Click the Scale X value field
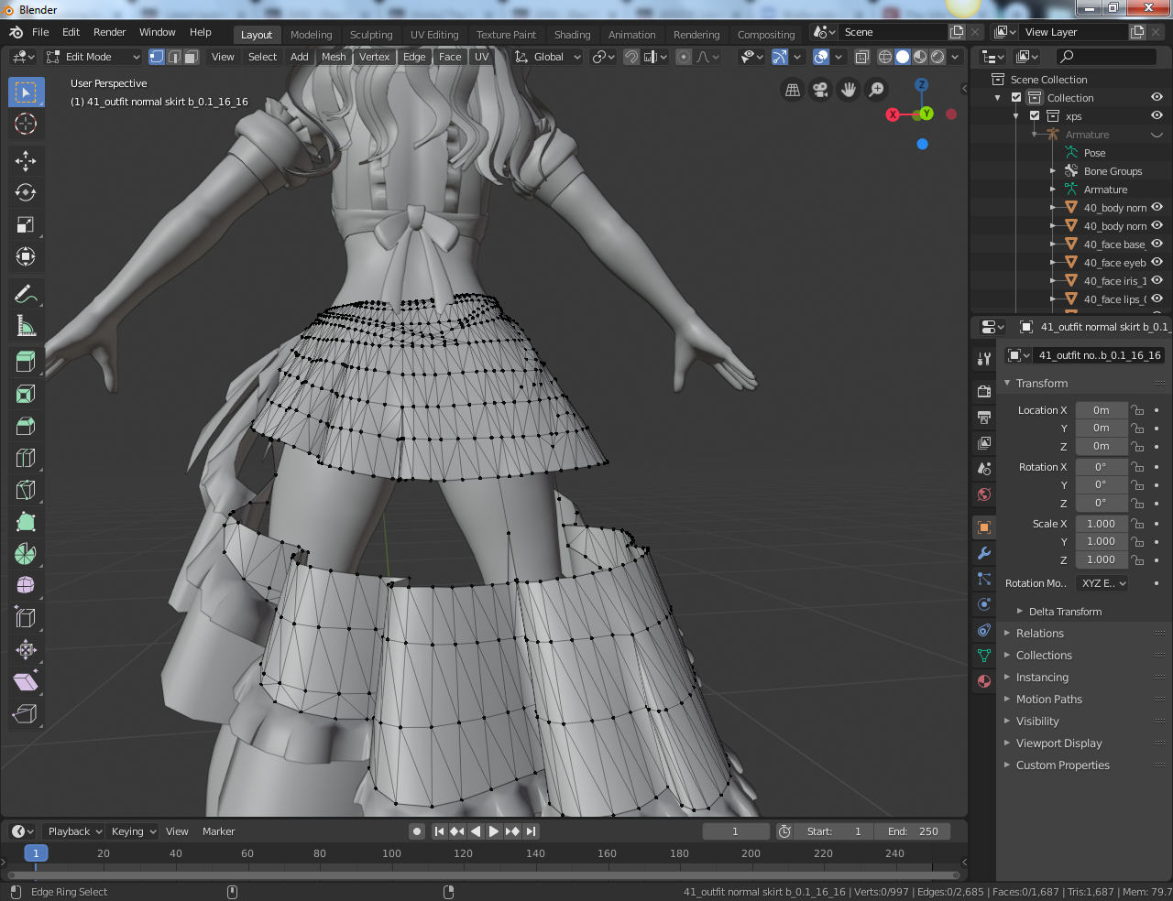This screenshot has height=901, width=1173. click(x=1101, y=524)
